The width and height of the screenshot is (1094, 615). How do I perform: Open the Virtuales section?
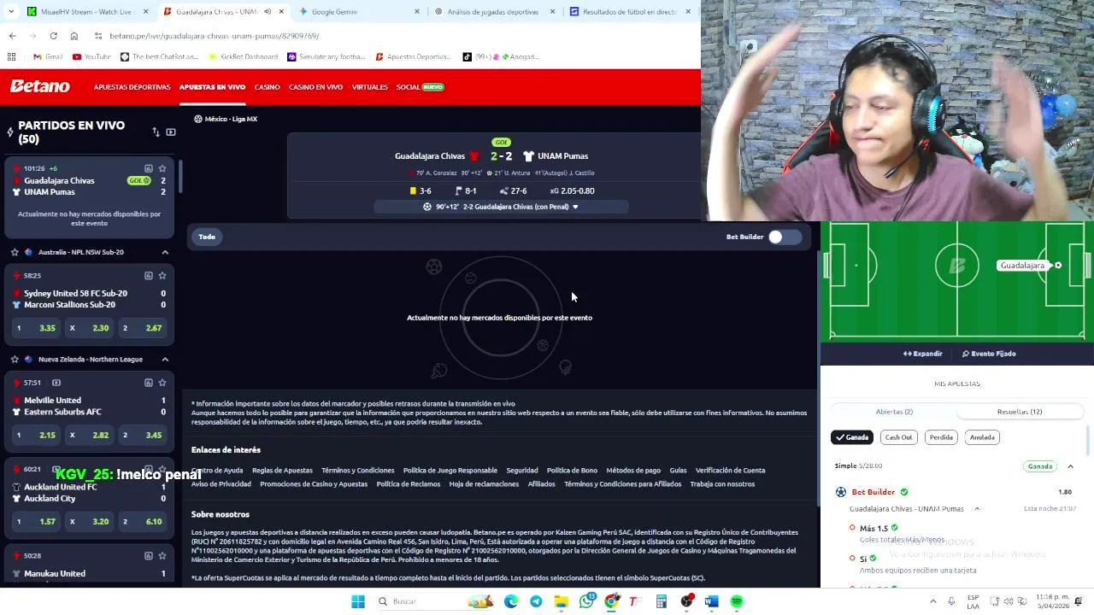tap(369, 87)
